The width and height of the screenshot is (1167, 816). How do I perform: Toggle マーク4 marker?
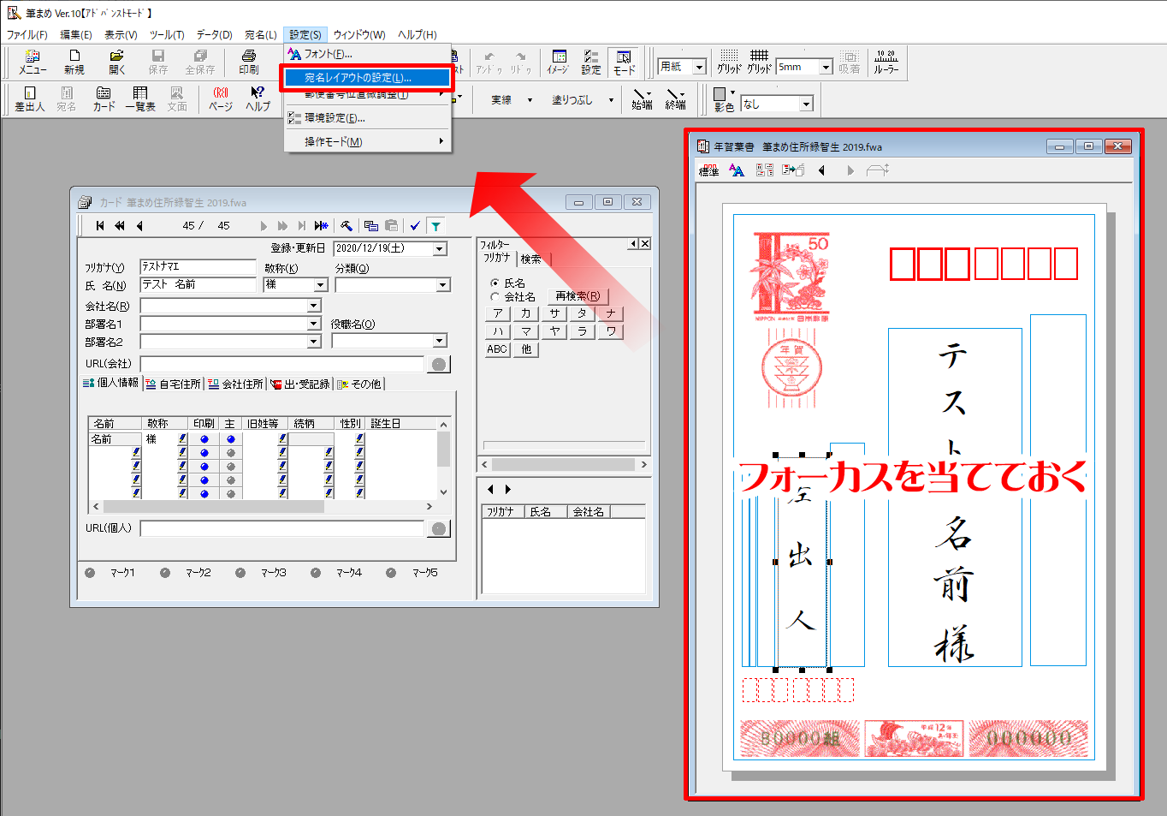pyautogui.click(x=316, y=573)
